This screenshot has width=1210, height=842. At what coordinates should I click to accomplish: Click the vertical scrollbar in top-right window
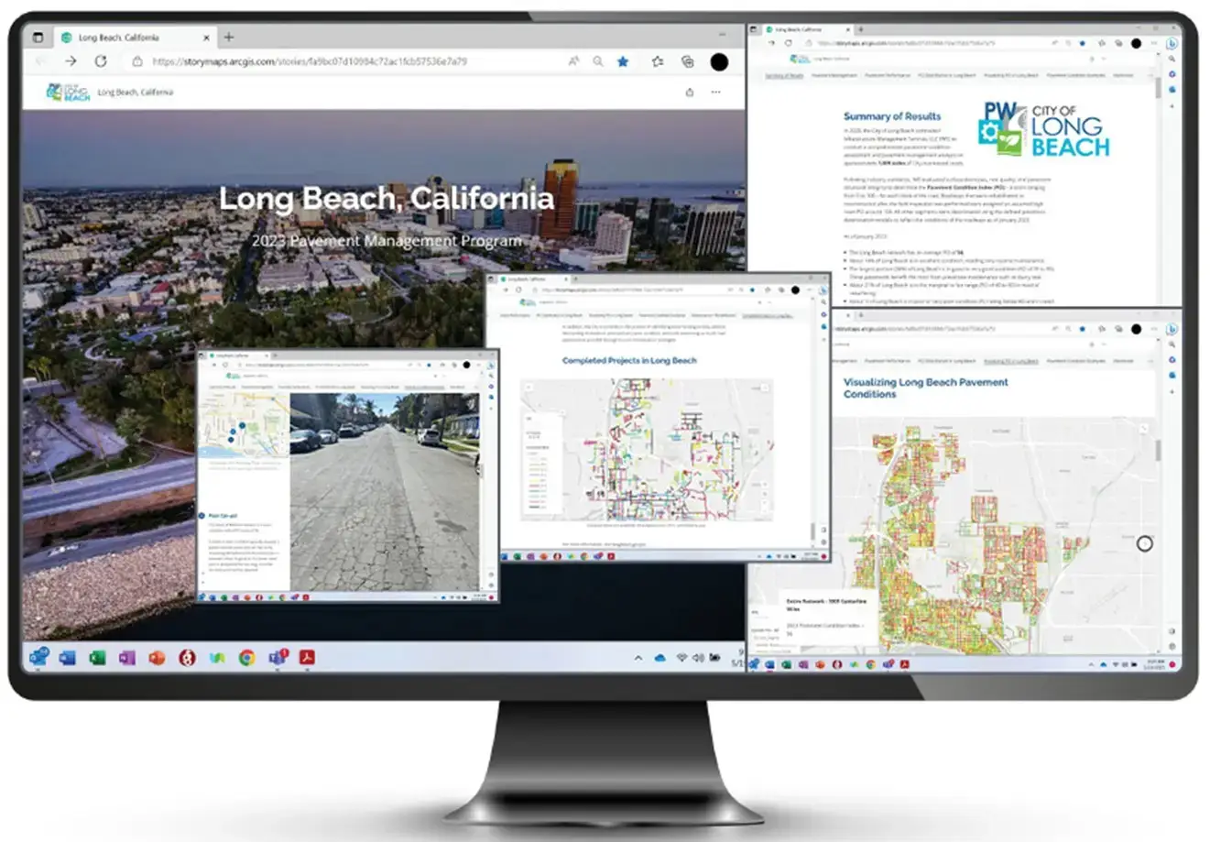pos(1158,89)
